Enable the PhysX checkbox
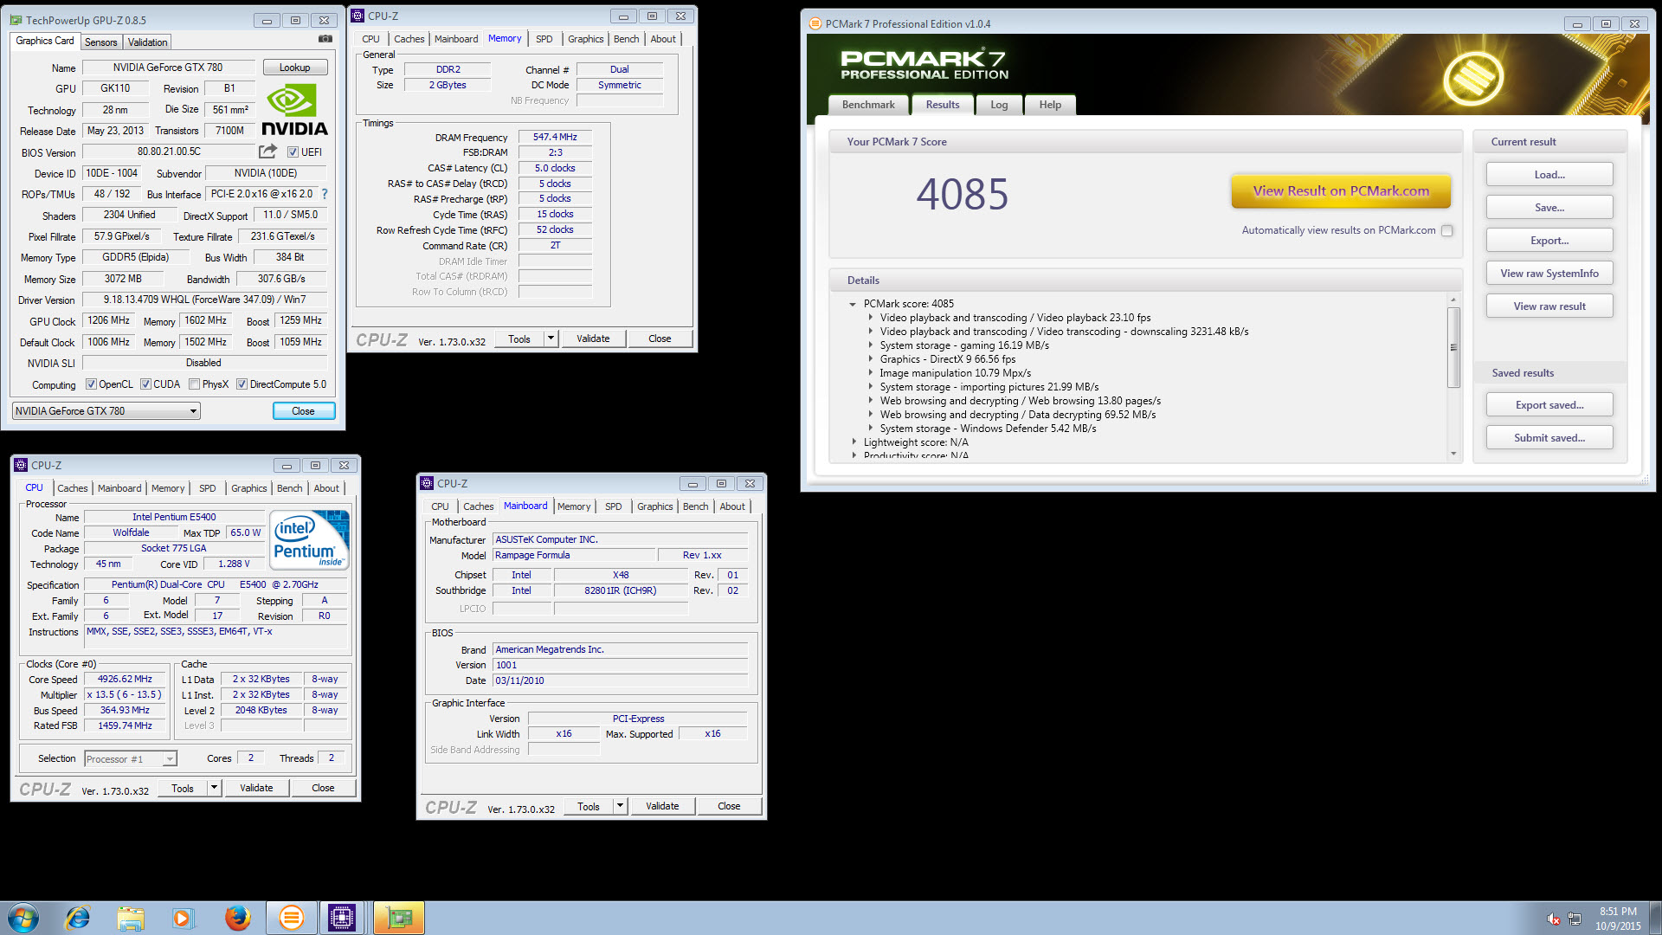 point(194,384)
